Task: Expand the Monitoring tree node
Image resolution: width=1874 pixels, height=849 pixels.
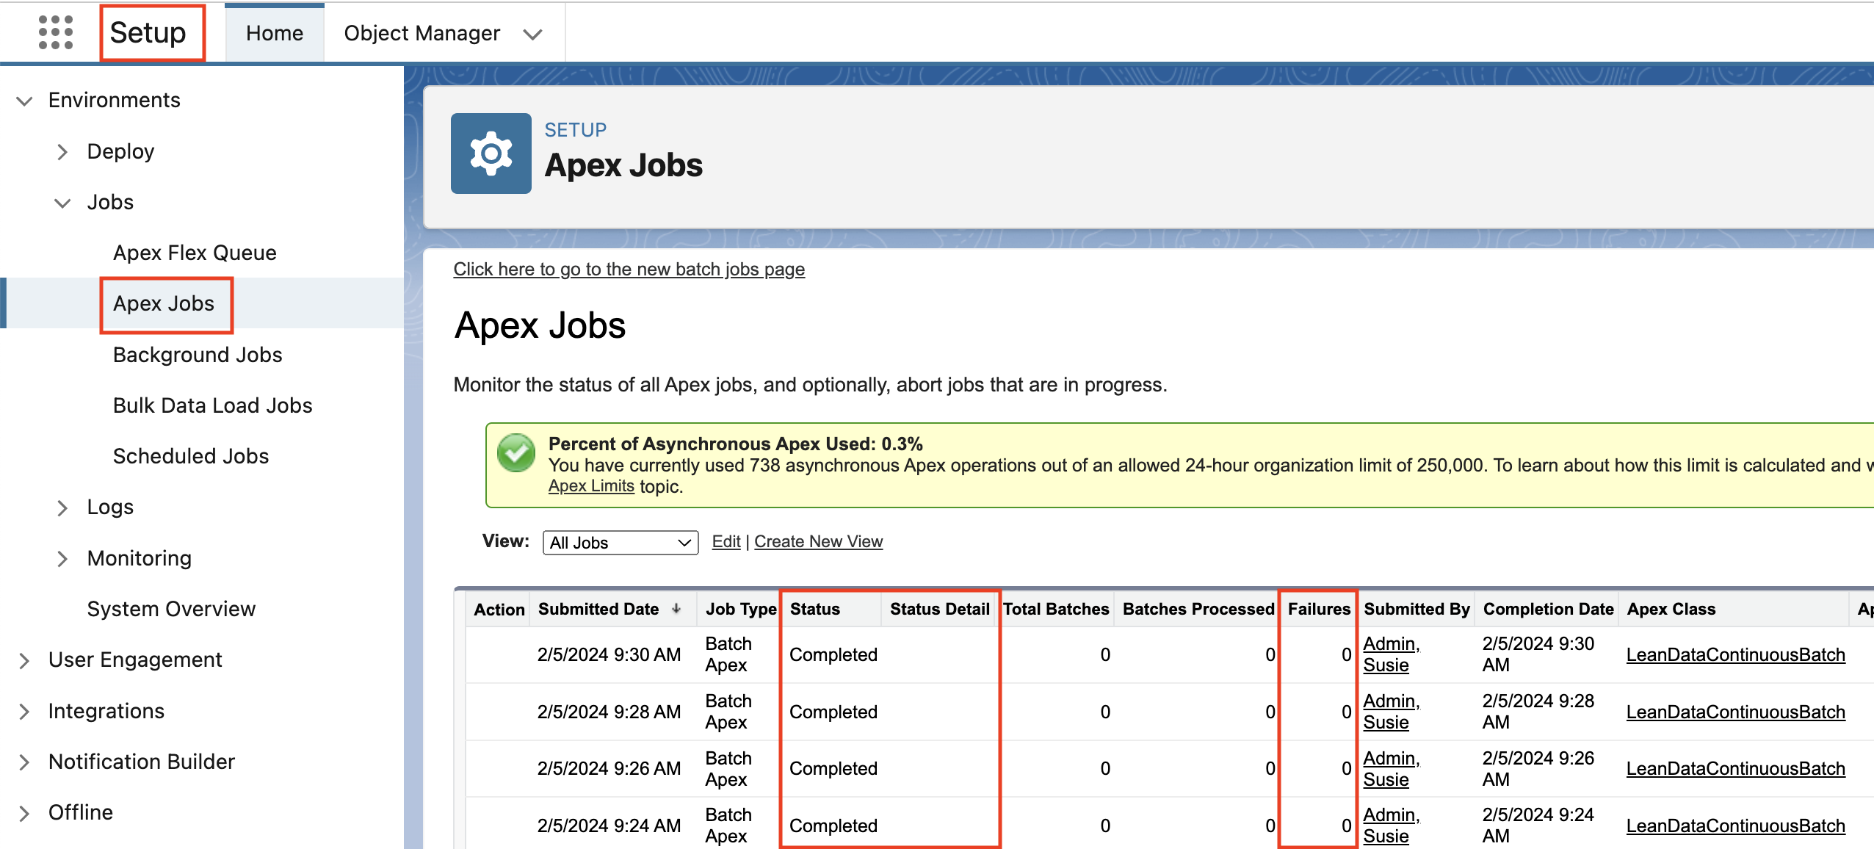Action: 62,559
